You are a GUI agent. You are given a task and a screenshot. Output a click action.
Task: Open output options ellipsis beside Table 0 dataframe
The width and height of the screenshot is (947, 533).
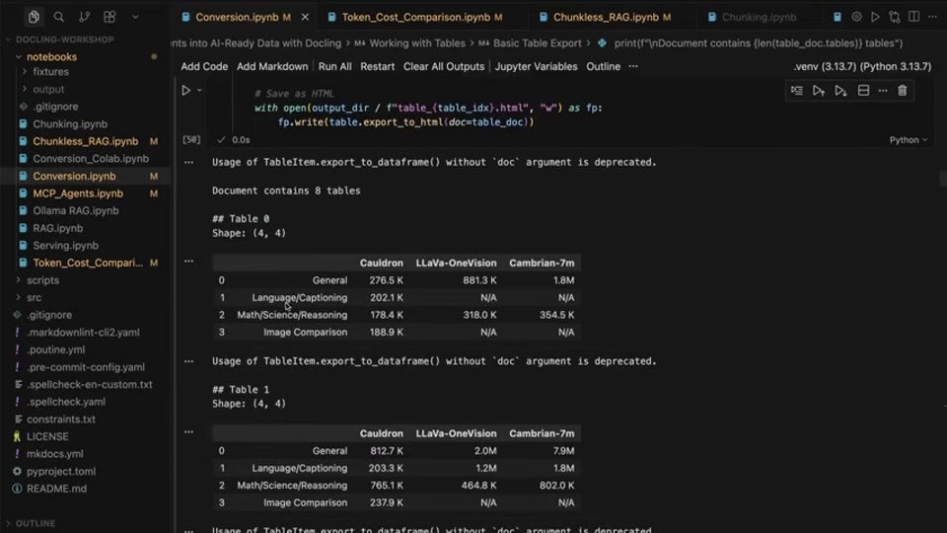tap(189, 261)
